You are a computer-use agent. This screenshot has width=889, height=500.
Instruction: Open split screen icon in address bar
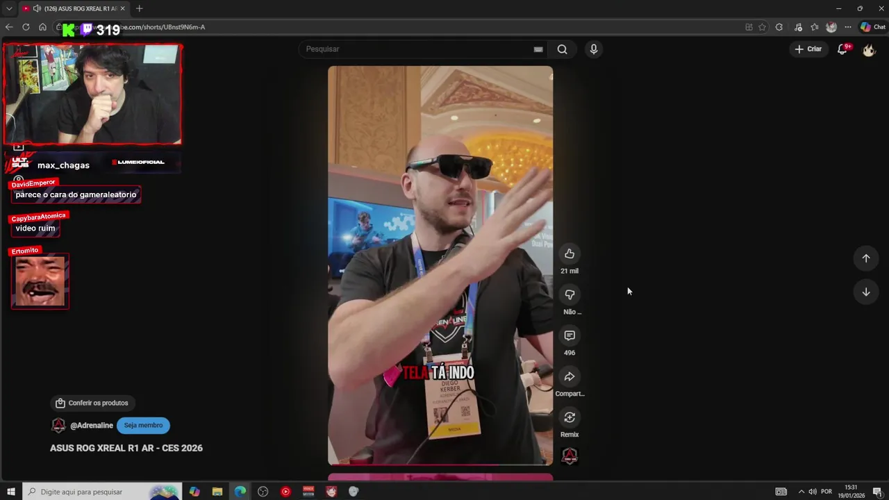[x=749, y=27]
